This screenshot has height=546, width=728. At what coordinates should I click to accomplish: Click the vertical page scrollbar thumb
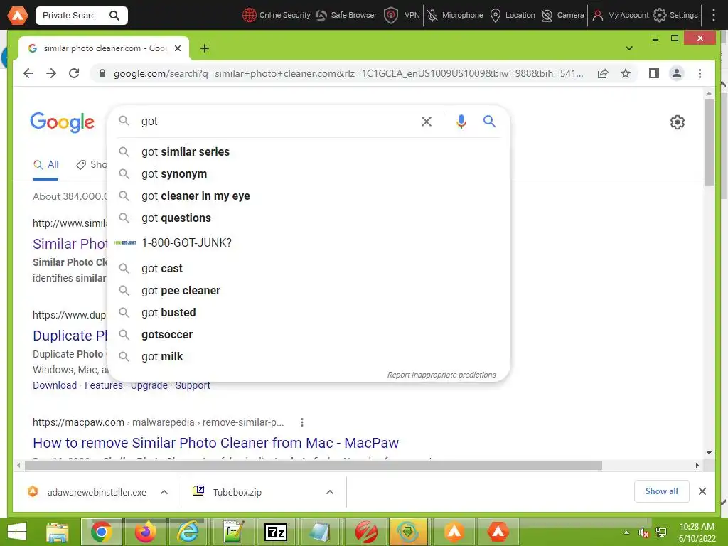709,141
